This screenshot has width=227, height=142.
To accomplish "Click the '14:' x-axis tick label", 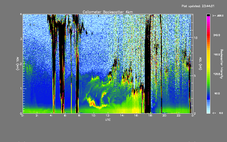I will (x=122, y=116).
